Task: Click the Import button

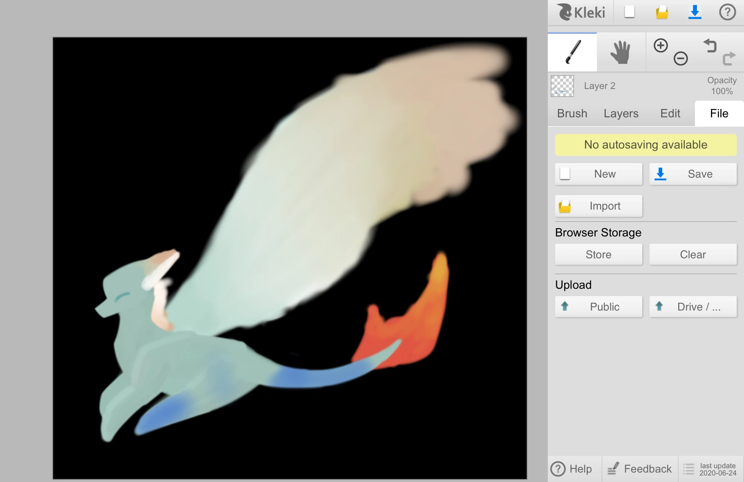Action: (x=598, y=206)
